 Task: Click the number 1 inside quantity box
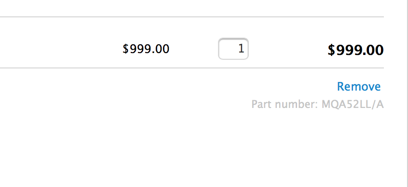(x=241, y=49)
